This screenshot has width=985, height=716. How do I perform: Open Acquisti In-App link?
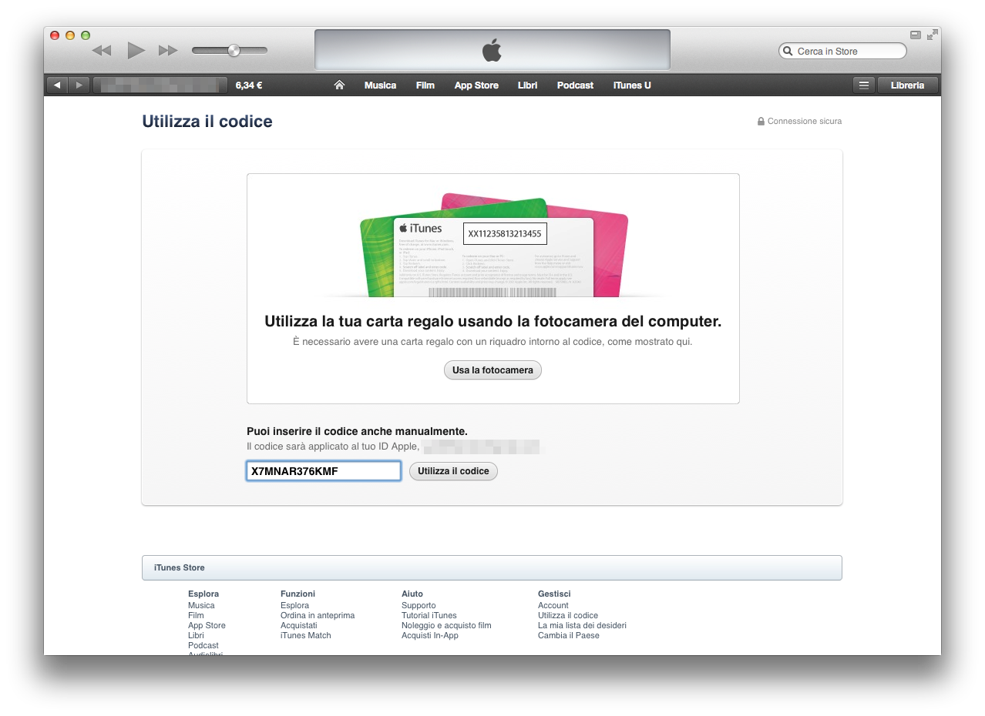click(x=430, y=636)
